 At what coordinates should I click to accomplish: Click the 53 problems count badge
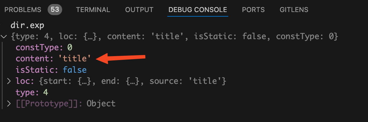pos(55,10)
